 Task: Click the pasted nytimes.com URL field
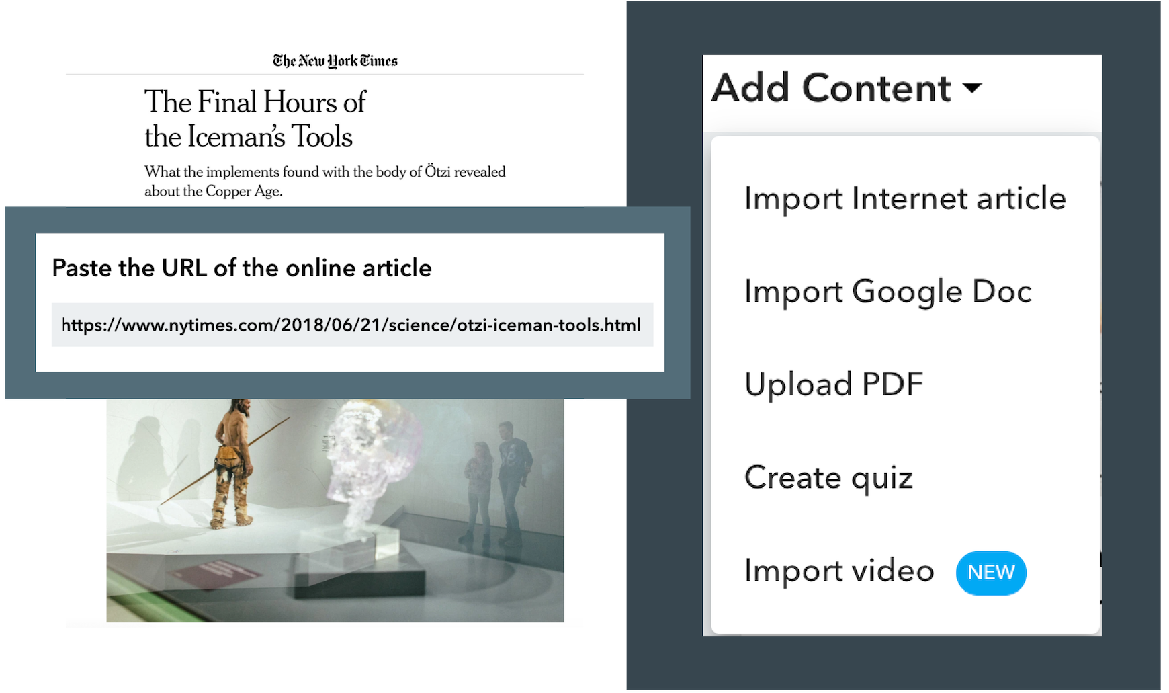point(352,325)
